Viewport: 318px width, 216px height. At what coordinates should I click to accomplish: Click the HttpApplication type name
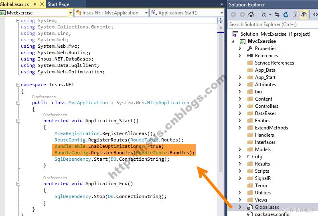(x=168, y=103)
